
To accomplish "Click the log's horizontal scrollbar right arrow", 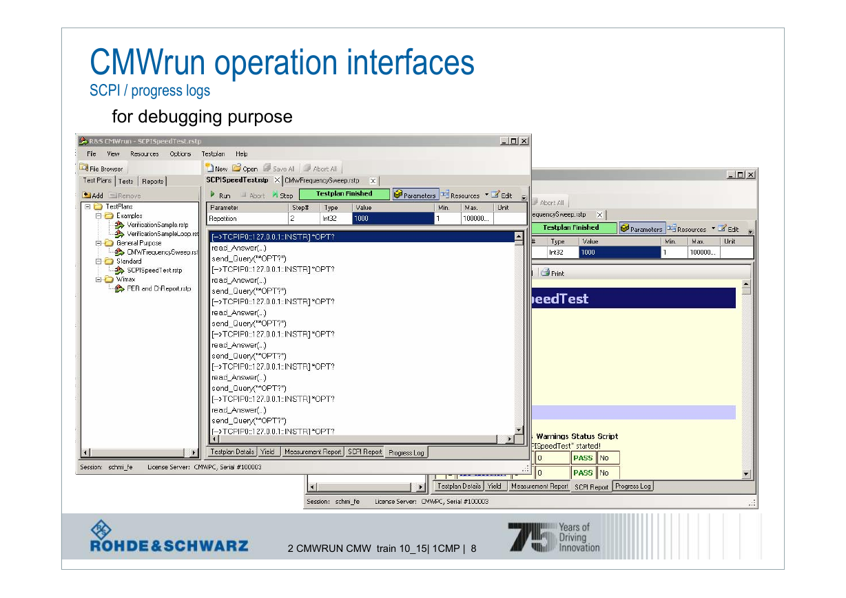I will [x=510, y=439].
